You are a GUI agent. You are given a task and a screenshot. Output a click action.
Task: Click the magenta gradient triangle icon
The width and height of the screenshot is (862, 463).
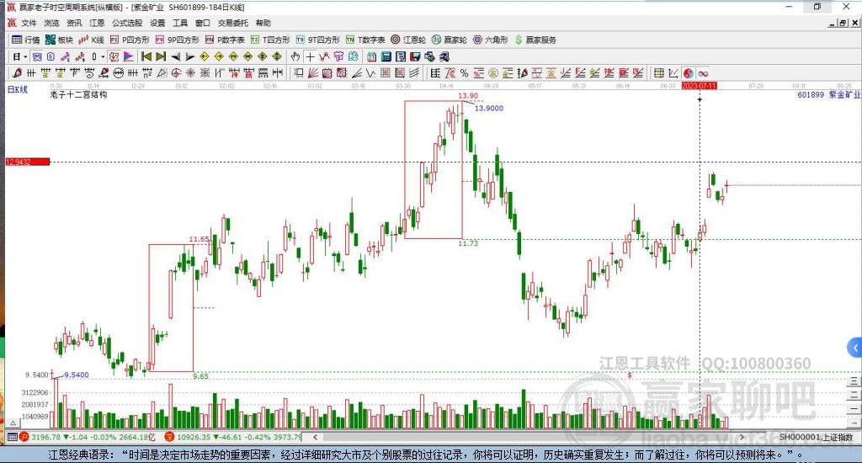(129, 56)
